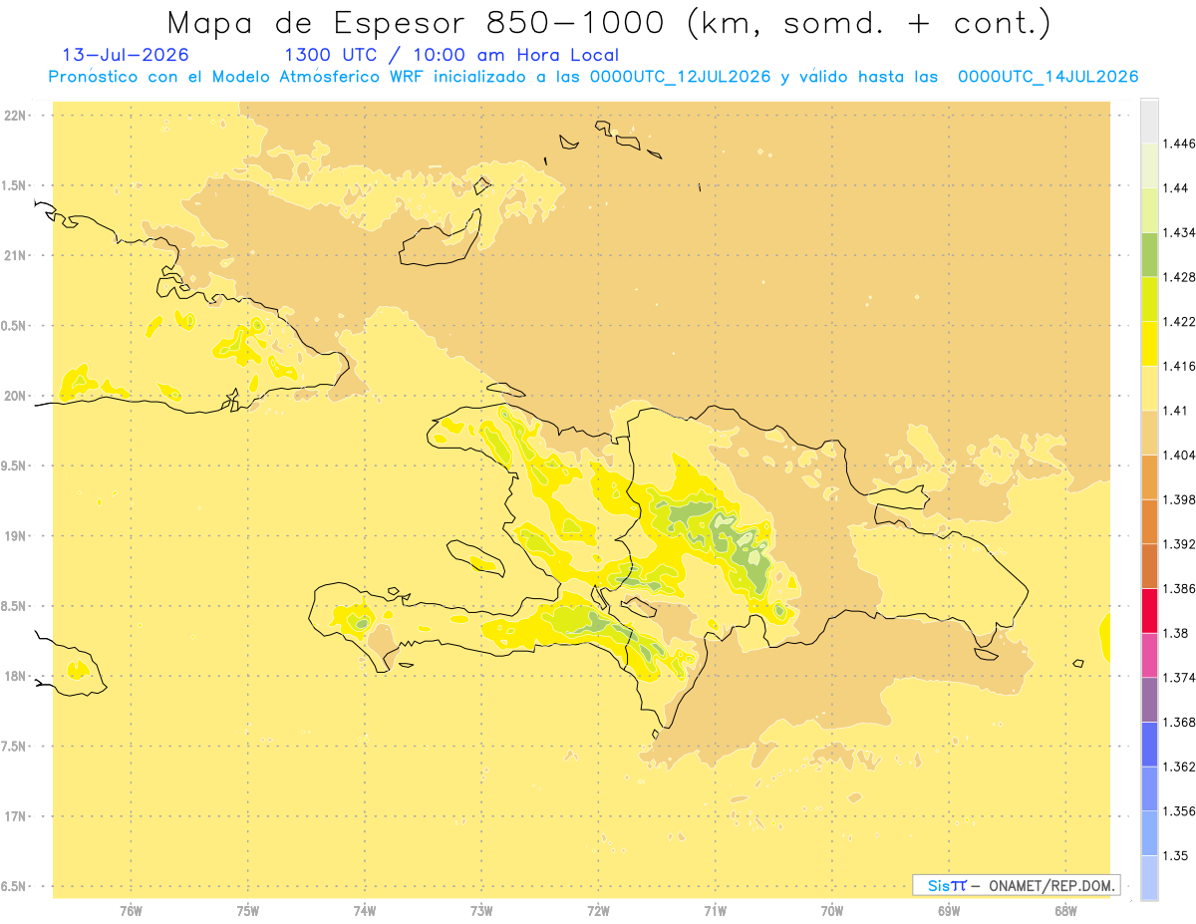Click the "73W" longitude label
Image resolution: width=1196 pixels, height=924 pixels.
click(x=481, y=911)
